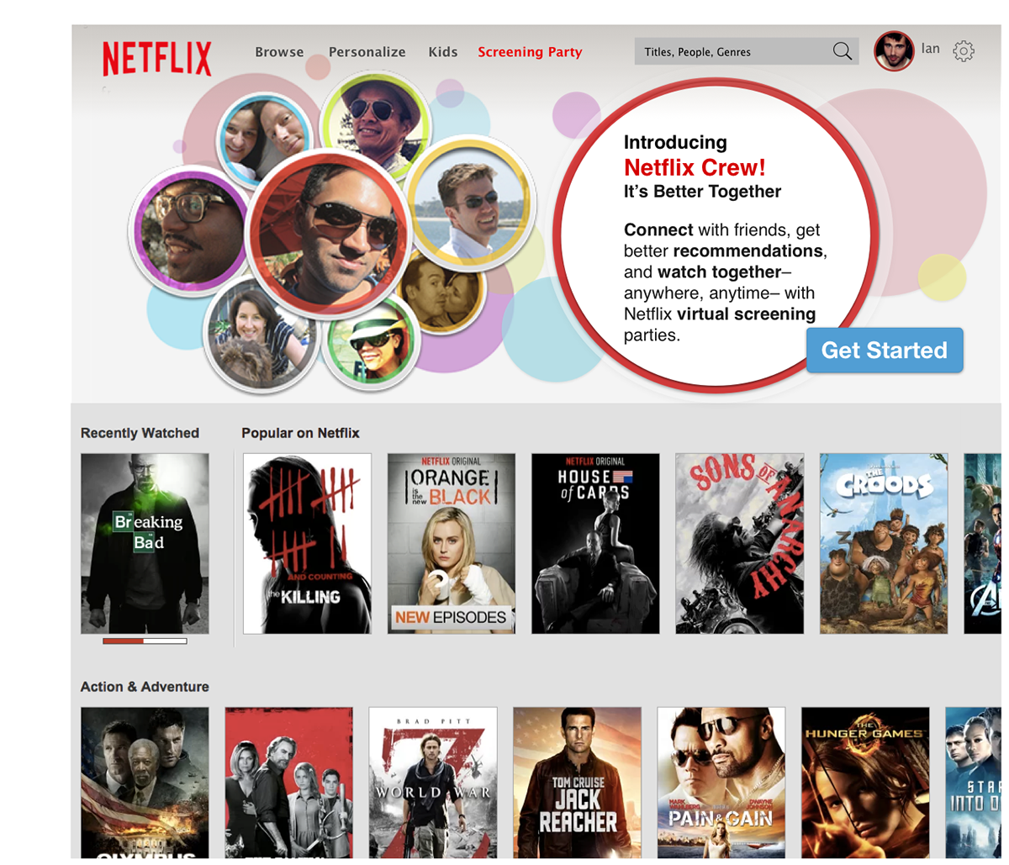
Task: Open the Olympus Has Fallen poster
Action: (145, 783)
